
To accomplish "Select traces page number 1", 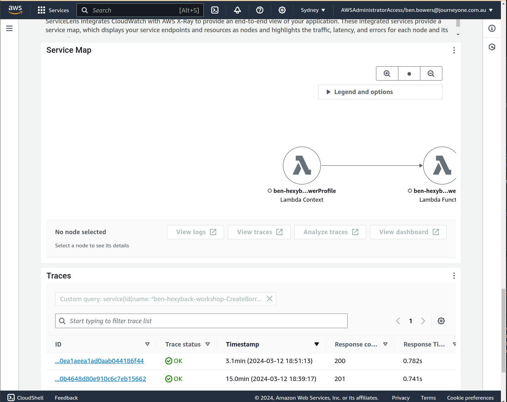I will coord(411,321).
